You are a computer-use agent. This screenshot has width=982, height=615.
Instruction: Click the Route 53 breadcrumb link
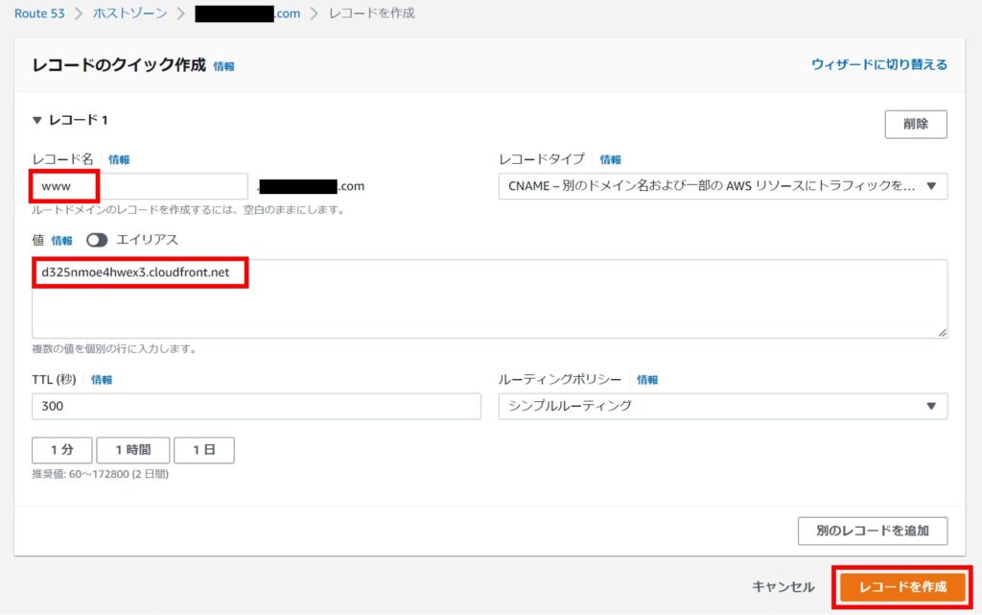(x=42, y=14)
